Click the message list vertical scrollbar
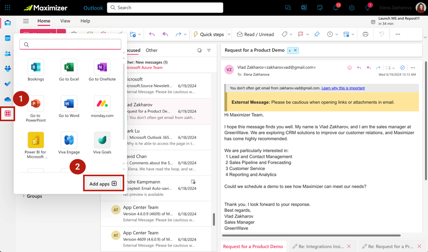The image size is (428, 252). [x=214, y=219]
